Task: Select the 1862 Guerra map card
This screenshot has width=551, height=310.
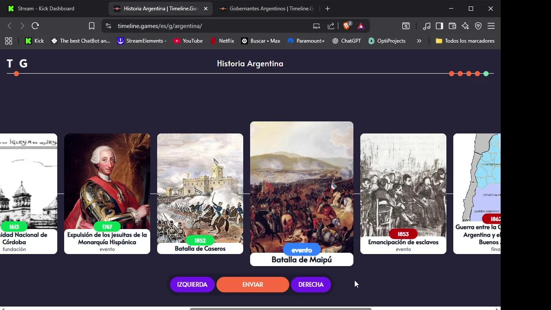Action: coord(477,194)
